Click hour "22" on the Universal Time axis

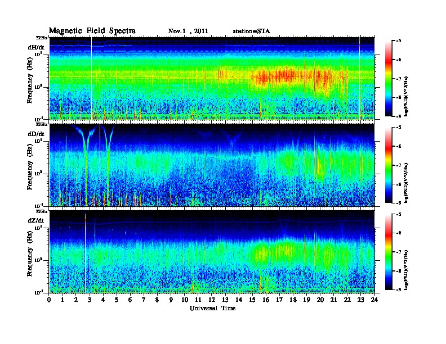pos(347,300)
